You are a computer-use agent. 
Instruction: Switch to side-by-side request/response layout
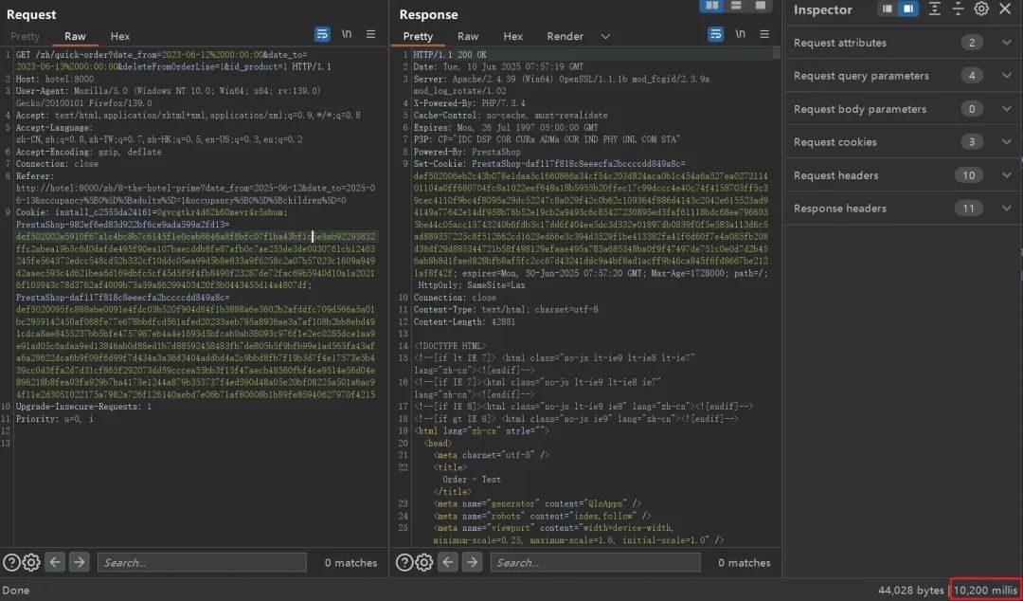[x=711, y=6]
